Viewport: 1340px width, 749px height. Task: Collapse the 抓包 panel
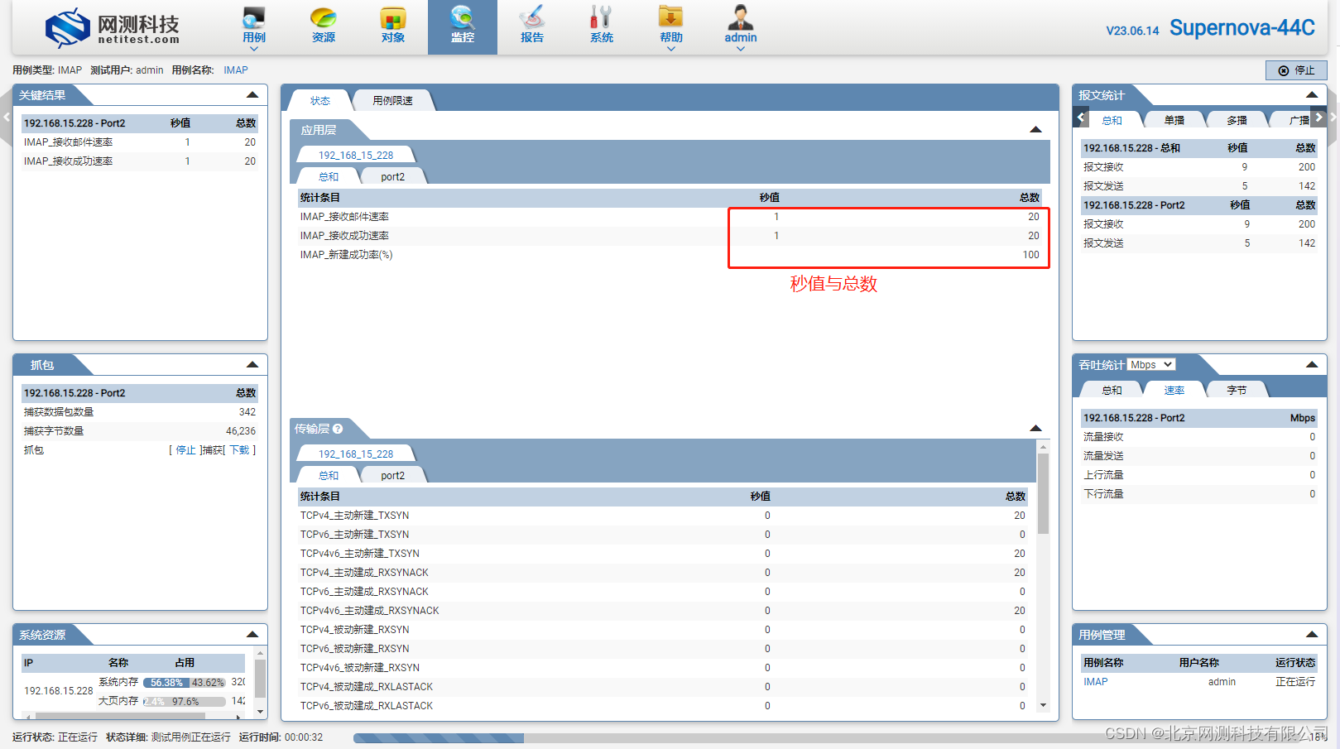pos(252,364)
